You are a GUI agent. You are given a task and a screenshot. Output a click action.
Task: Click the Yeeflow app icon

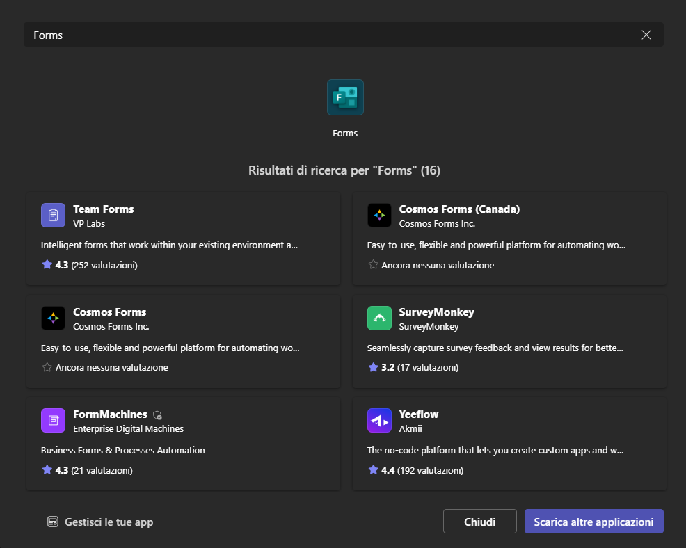click(379, 420)
